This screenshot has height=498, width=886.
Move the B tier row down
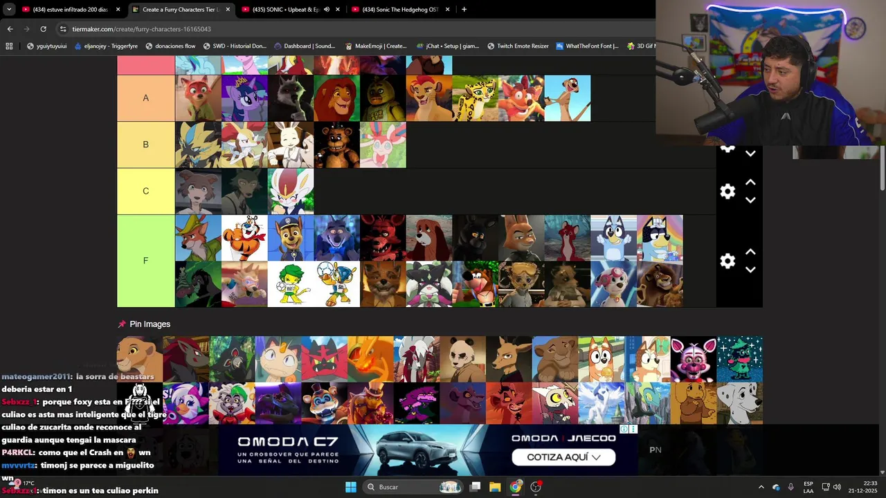coord(750,154)
